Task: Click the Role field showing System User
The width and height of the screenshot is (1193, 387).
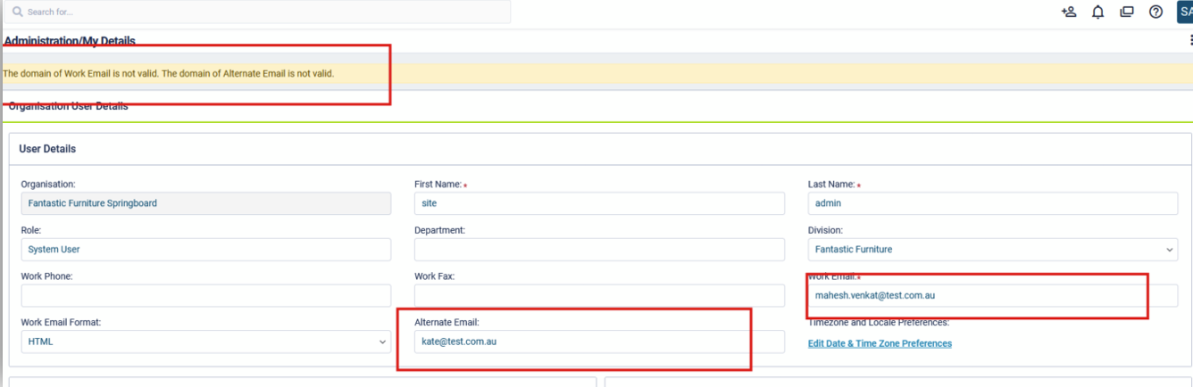Action: click(x=205, y=250)
